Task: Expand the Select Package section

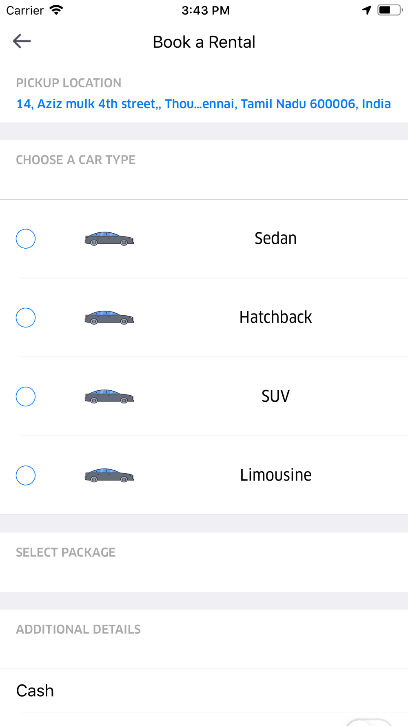Action: tap(66, 552)
